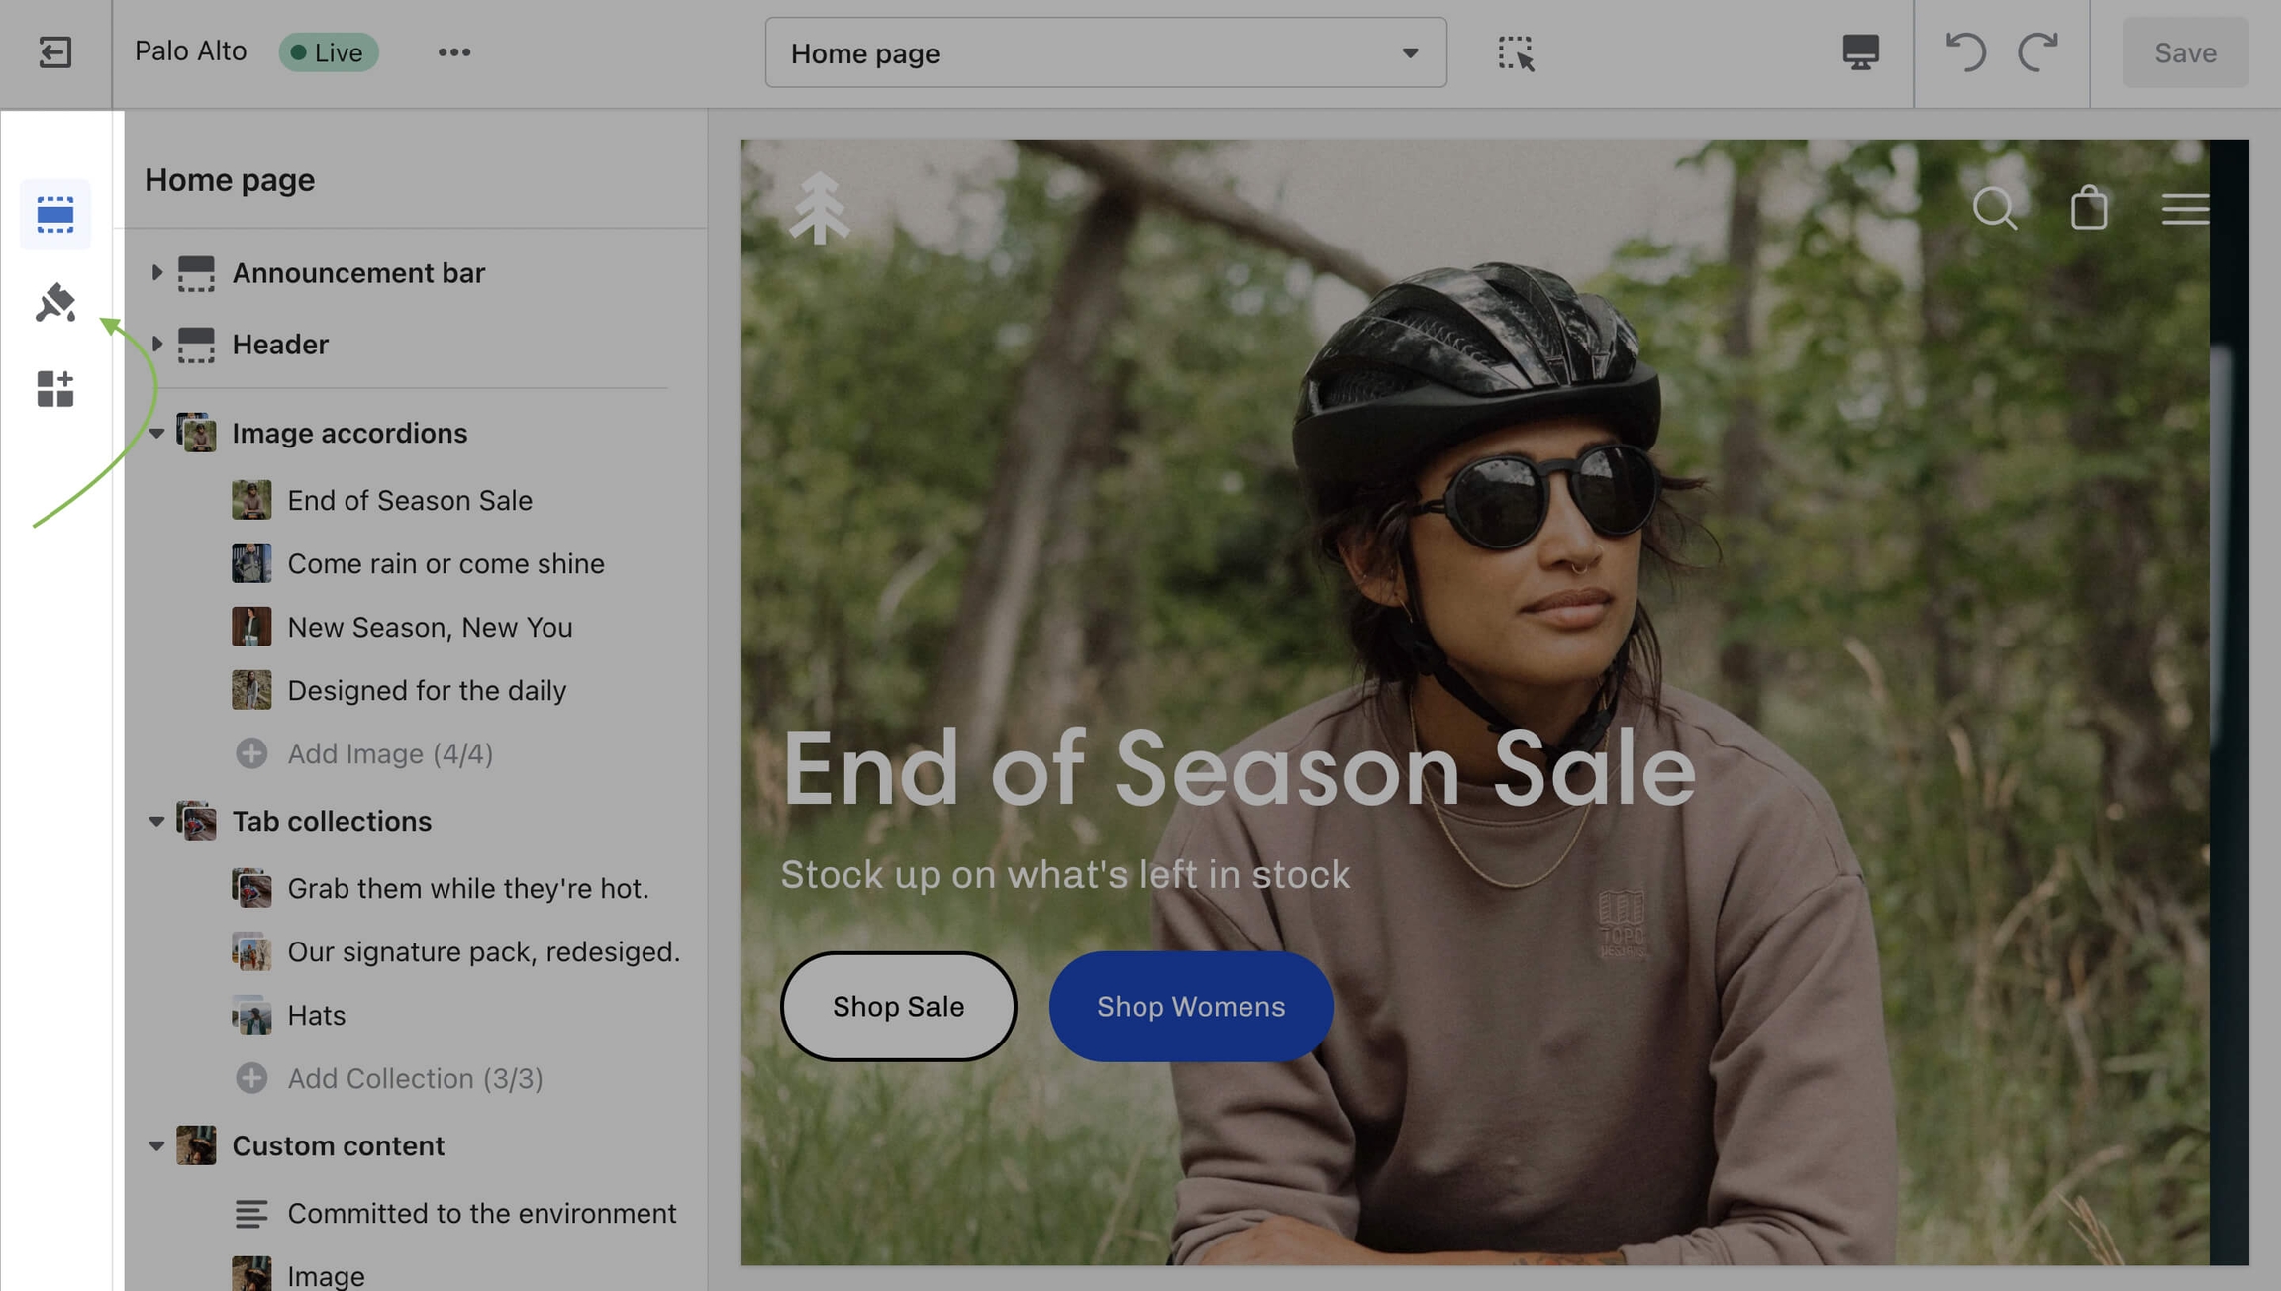Open the three-dot more actions menu
Image resolution: width=2281 pixels, height=1291 pixels.
click(x=453, y=52)
